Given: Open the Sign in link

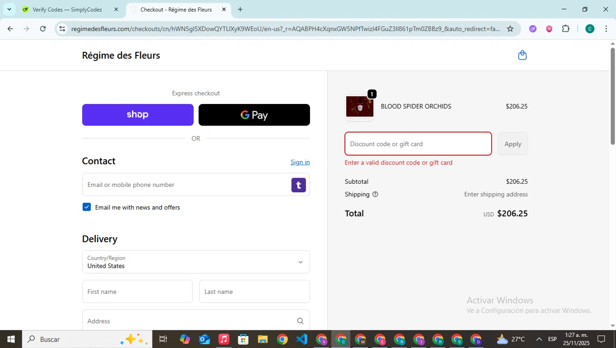Looking at the screenshot, I should [300, 162].
